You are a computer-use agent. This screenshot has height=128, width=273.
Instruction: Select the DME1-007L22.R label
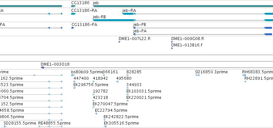pyautogui.click(x=135, y=39)
